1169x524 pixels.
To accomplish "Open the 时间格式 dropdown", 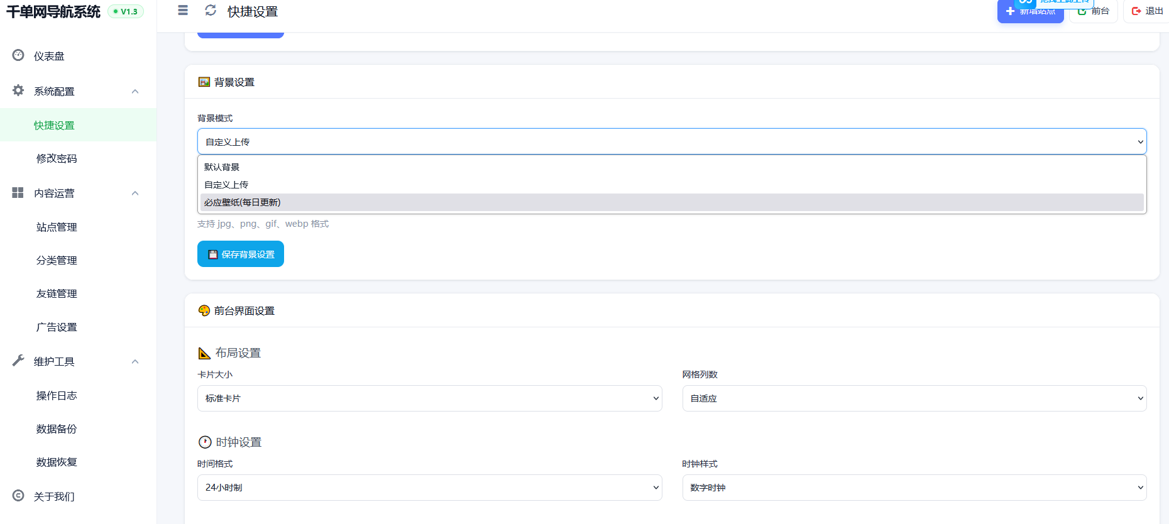I will coord(430,488).
